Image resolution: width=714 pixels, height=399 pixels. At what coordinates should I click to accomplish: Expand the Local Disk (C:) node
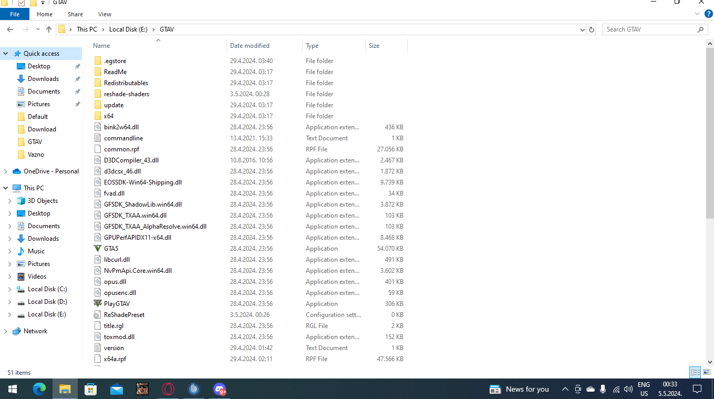pyautogui.click(x=10, y=289)
